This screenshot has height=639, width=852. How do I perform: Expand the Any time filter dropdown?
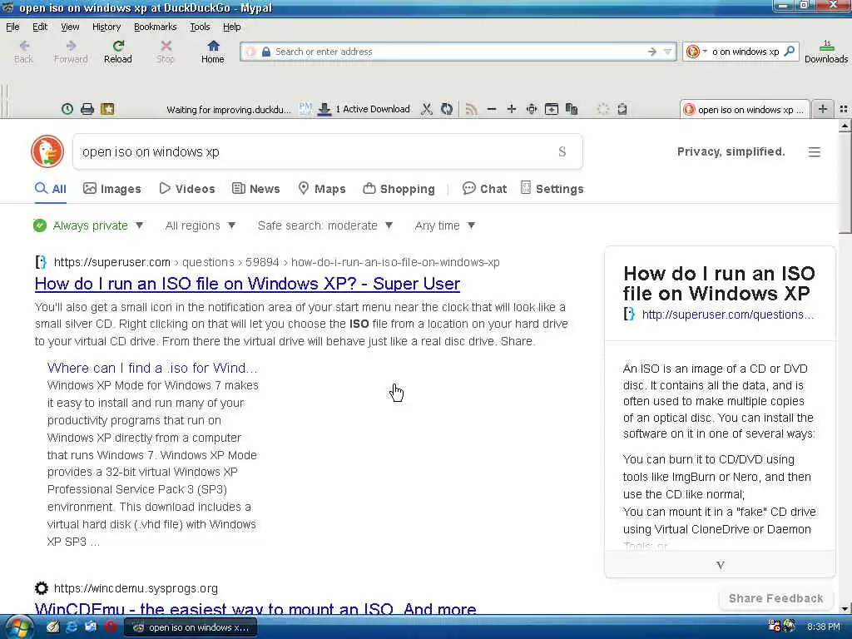(445, 225)
